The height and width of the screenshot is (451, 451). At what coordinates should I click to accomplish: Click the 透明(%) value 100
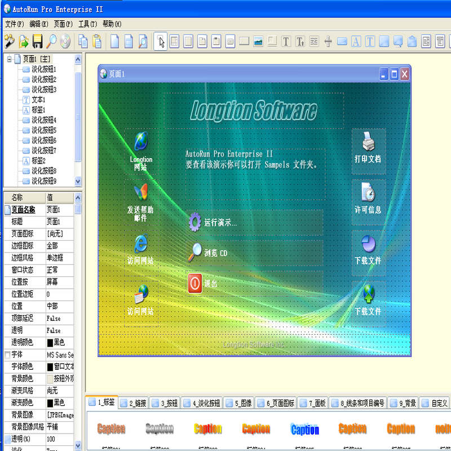(x=60, y=439)
